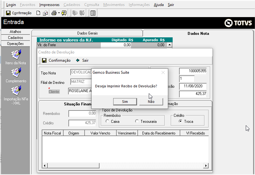Viewport: 255px width, 175px height.
Task: Click the Cliente name field
Action: click(80, 91)
